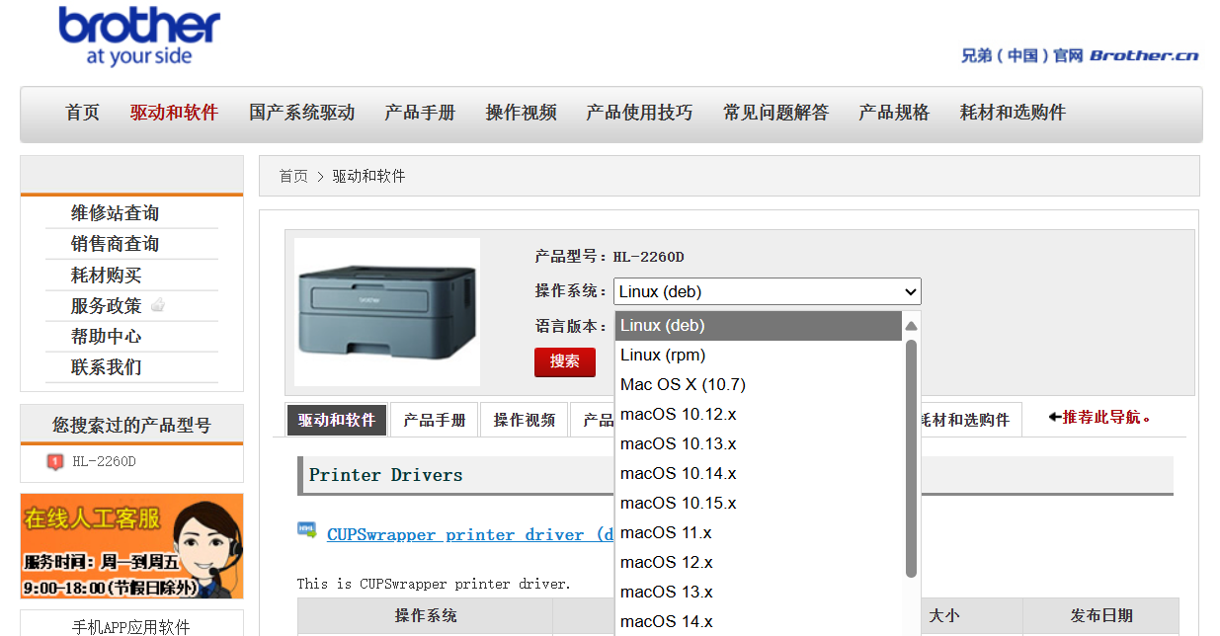
Task: Choose macOS 10.14.x option
Action: pos(759,474)
